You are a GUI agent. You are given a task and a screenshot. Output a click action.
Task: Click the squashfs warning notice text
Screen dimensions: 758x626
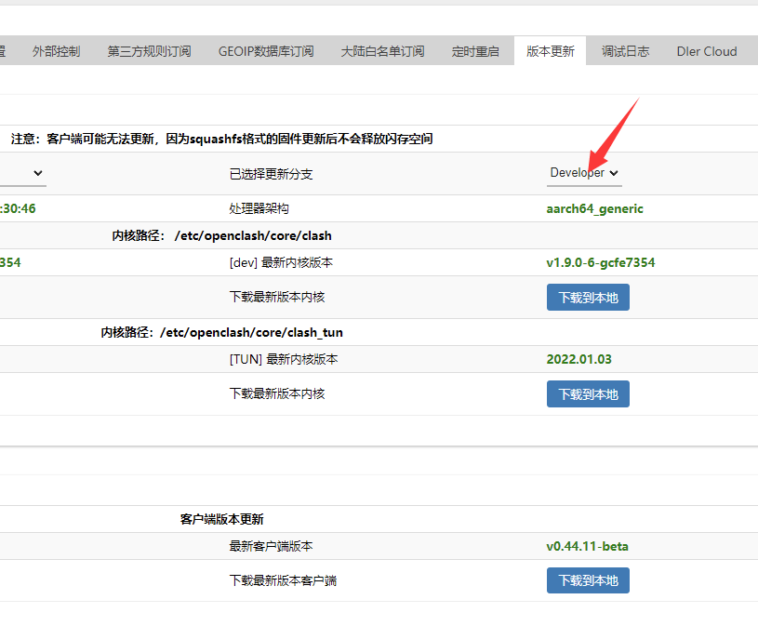pos(222,140)
